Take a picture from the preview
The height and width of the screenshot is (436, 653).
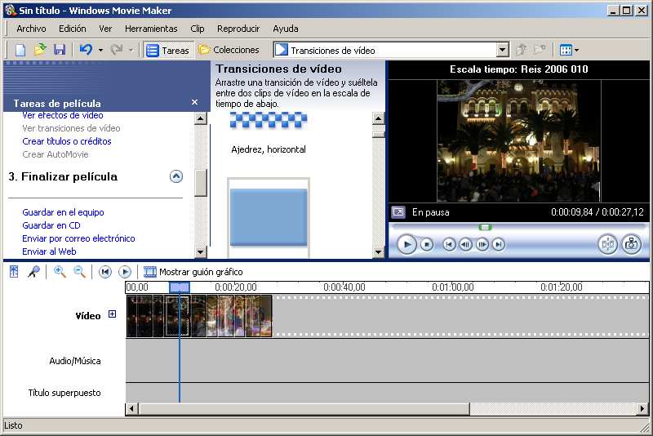pyautogui.click(x=631, y=244)
